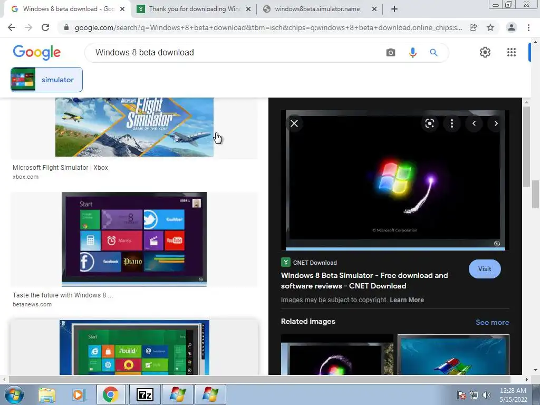Share this page via address bar icon
540x405 pixels.
point(474,27)
